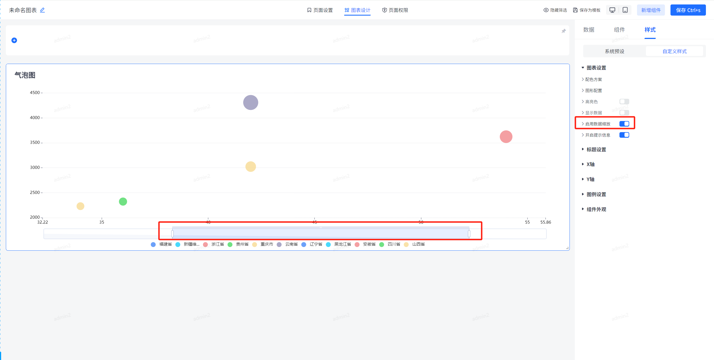
Task: Switch to desktop preview mode icon
Action: (612, 10)
